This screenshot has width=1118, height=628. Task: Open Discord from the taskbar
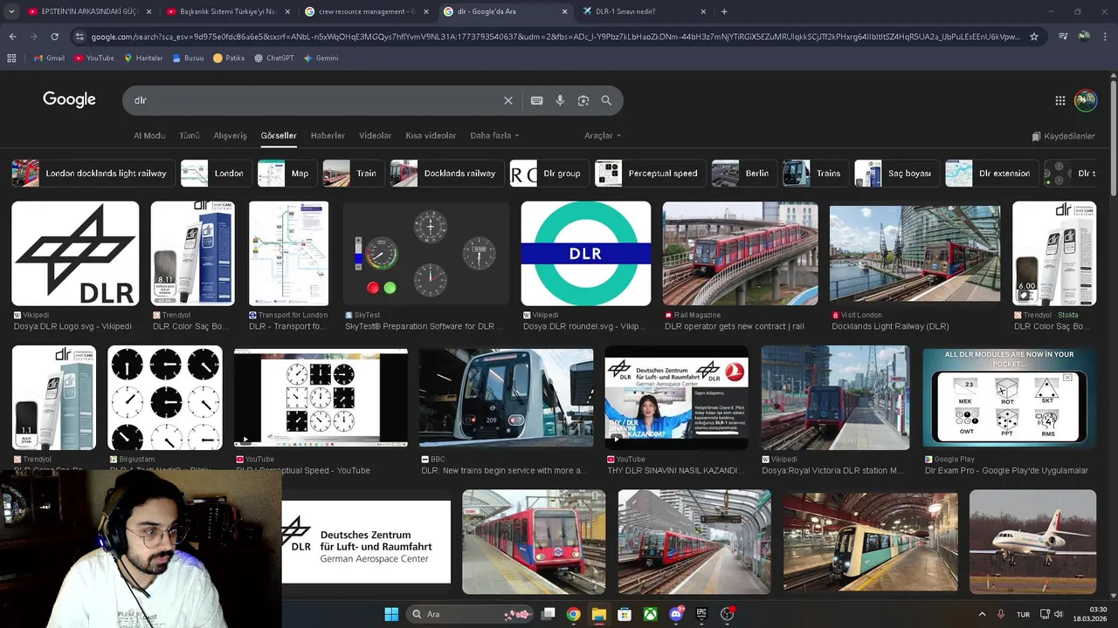(676, 614)
